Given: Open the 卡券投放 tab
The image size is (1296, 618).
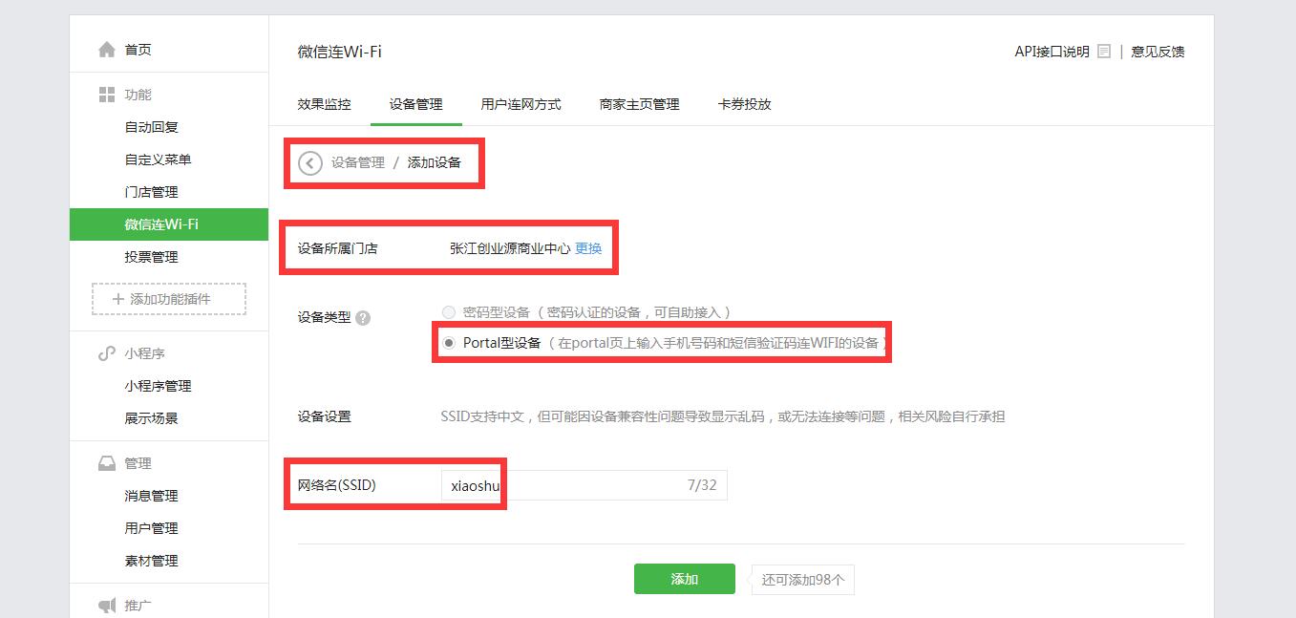Looking at the screenshot, I should click(x=745, y=104).
